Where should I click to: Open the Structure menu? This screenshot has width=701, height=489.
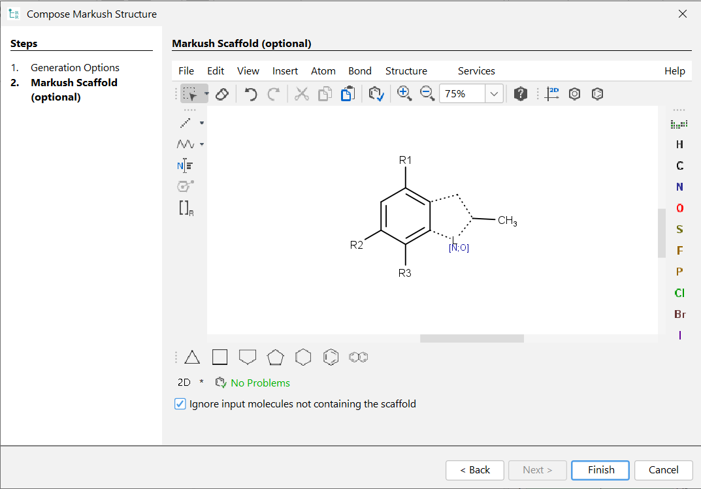tap(406, 71)
